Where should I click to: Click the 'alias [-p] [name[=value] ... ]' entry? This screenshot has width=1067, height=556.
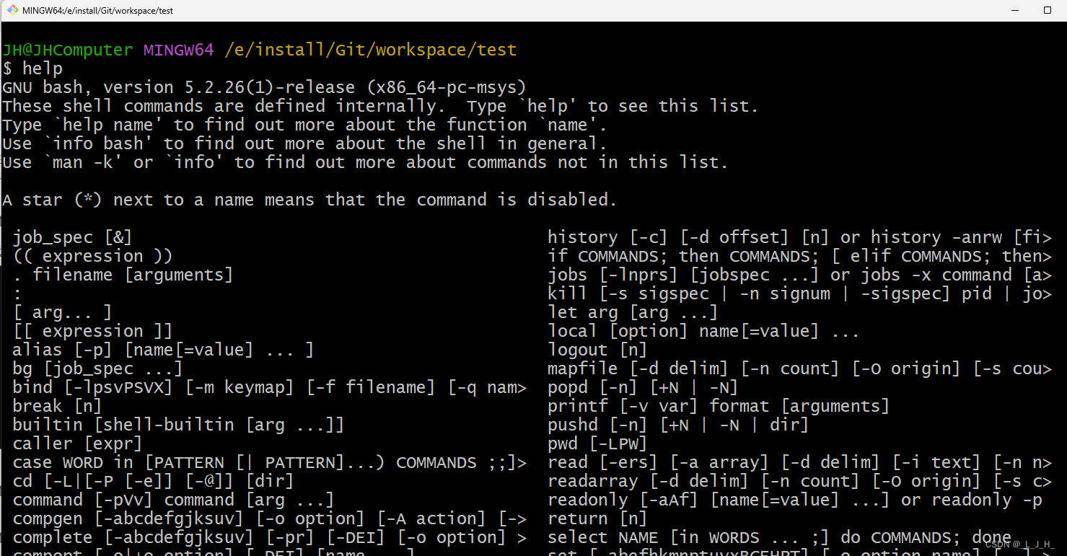click(163, 350)
